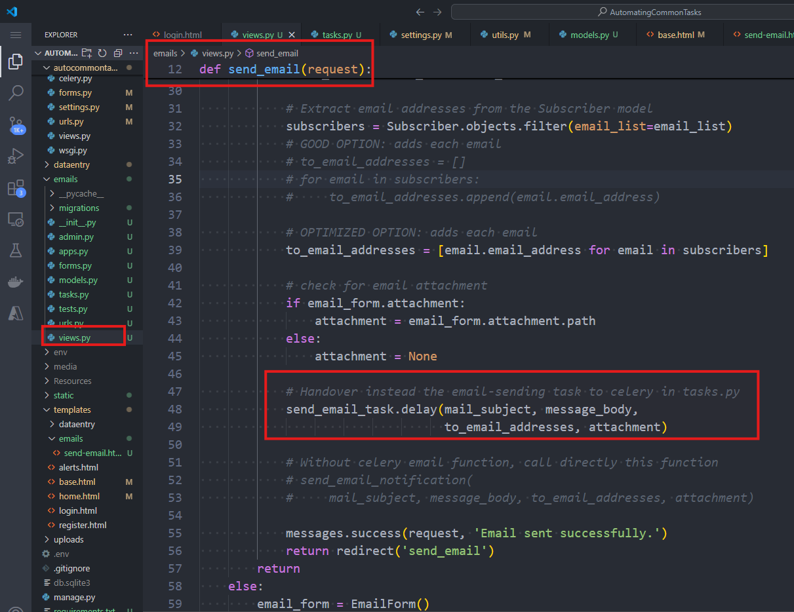This screenshot has height=612, width=794.
Task: Expand the static folder
Action: 87,395
